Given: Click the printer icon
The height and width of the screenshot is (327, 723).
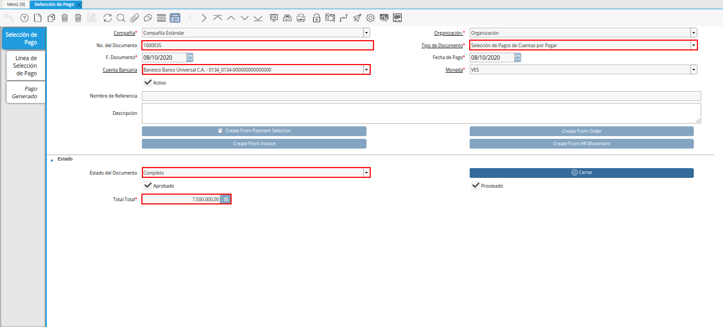Looking at the screenshot, I should click(x=301, y=18).
